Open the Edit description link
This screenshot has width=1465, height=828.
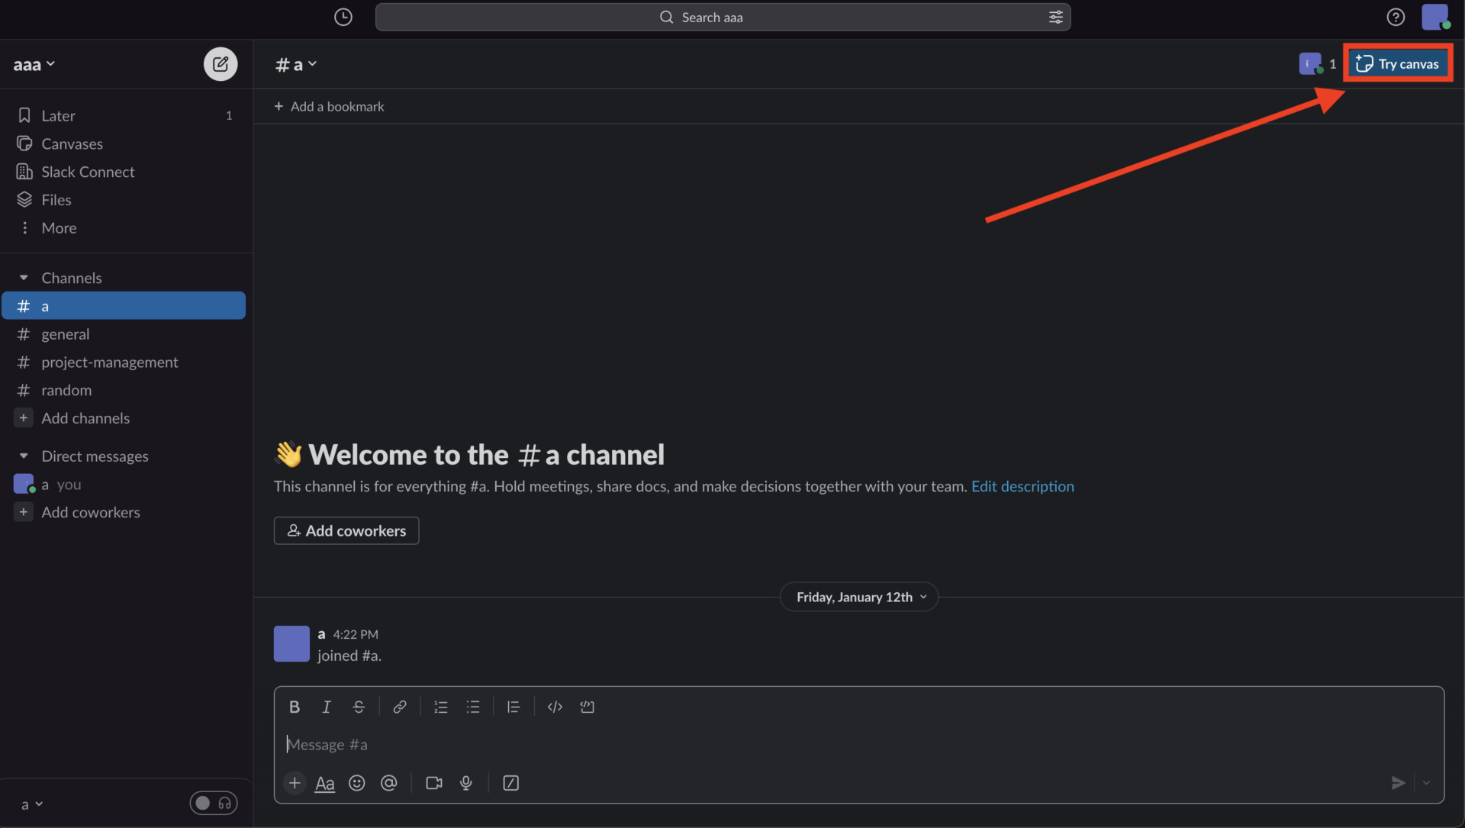(x=1022, y=486)
